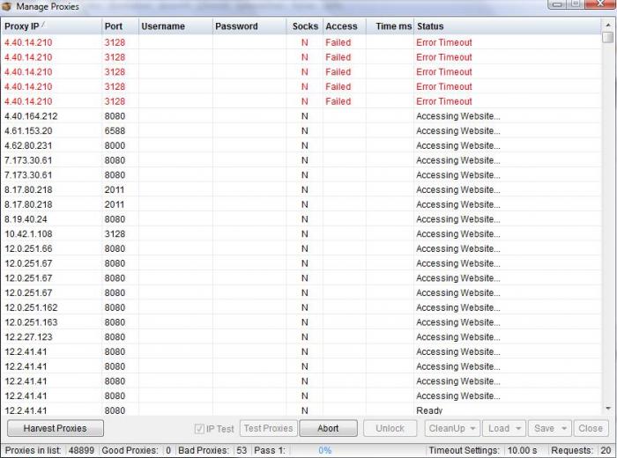This screenshot has width=617, height=458.
Task: Select the row with proxy 4.62.80.231
Action: [301, 146]
